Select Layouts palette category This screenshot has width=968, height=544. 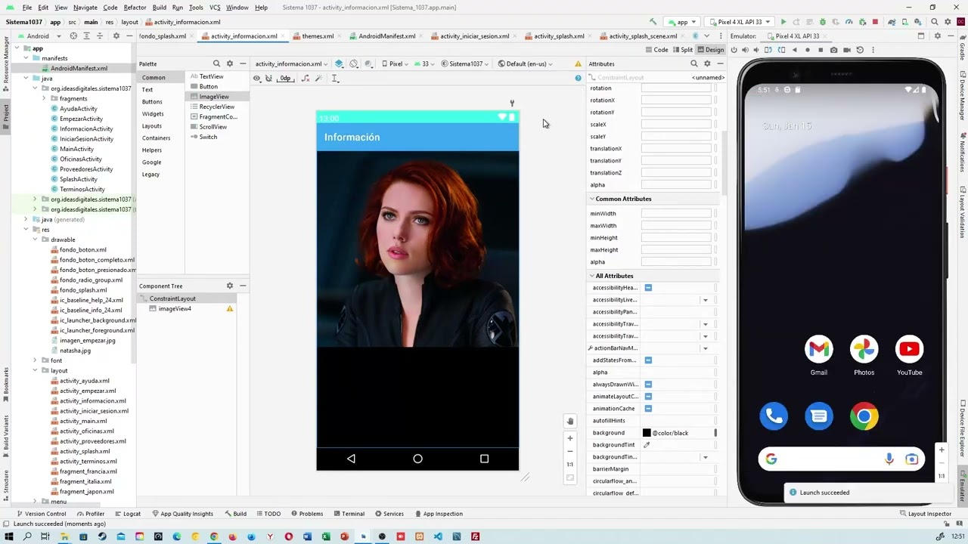click(x=152, y=125)
